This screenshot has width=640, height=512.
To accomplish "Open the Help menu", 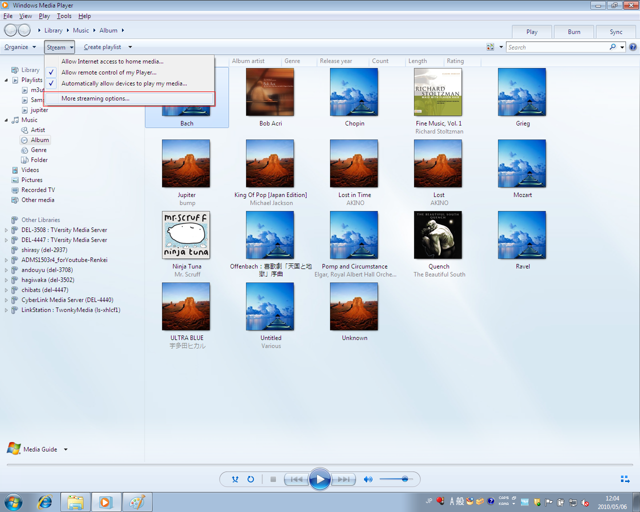I will (84, 16).
